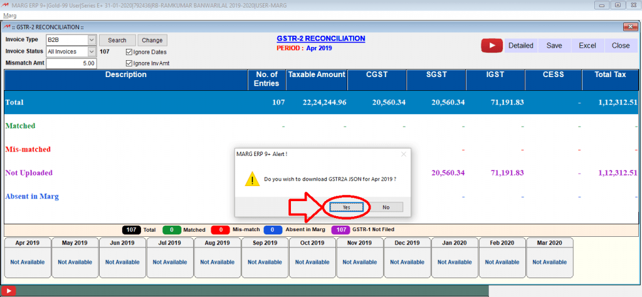Click the Mis-matched row label
The image size is (642, 297).
point(28,149)
